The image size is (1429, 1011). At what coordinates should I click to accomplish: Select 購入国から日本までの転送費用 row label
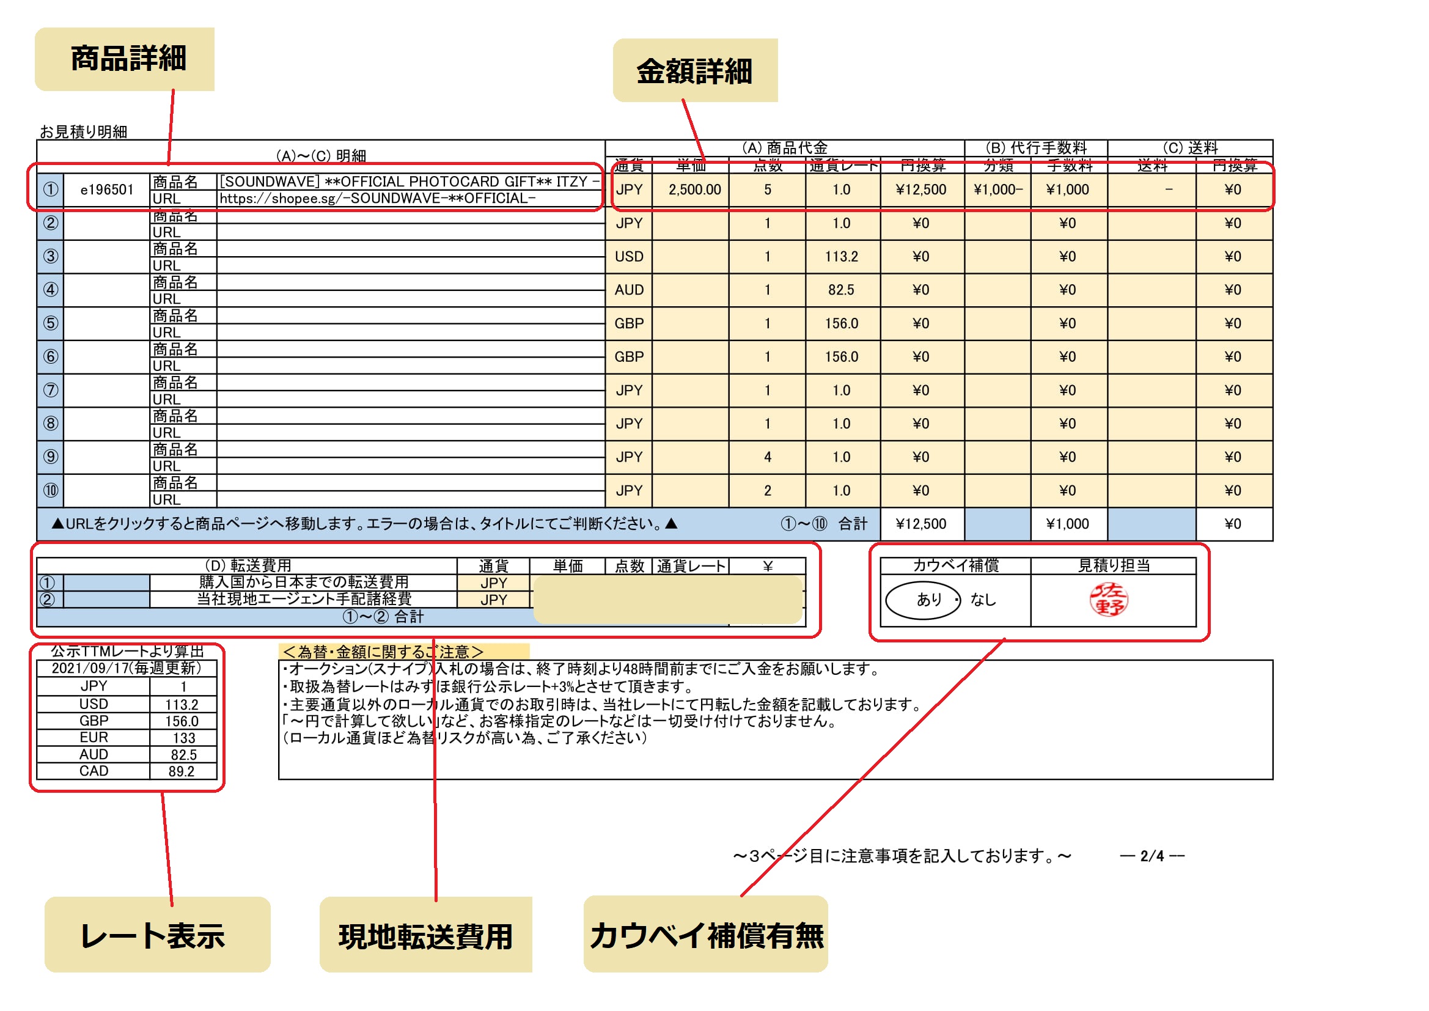(x=304, y=582)
